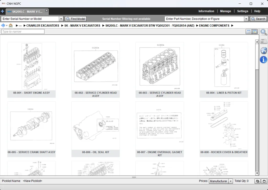The width and height of the screenshot is (268, 190).
Task: Open figure 08-002 Service Cylinder Head Assy
Action: click(x=96, y=70)
